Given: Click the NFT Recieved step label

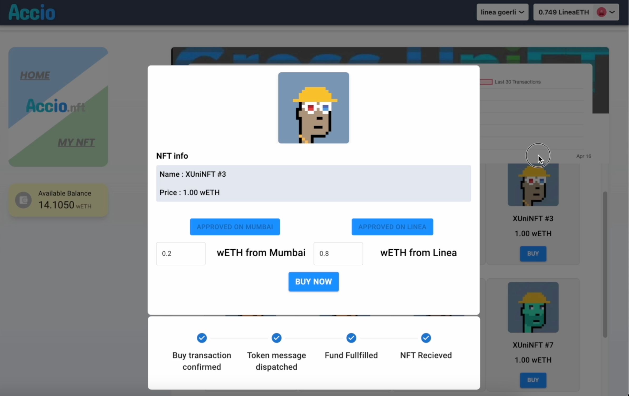Looking at the screenshot, I should point(426,355).
